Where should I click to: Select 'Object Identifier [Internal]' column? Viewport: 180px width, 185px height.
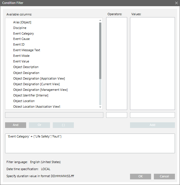coord(31,95)
